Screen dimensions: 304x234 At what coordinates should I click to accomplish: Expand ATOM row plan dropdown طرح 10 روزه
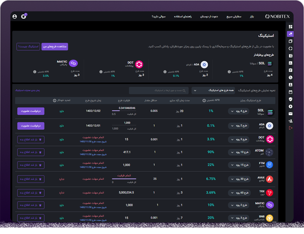(239, 152)
